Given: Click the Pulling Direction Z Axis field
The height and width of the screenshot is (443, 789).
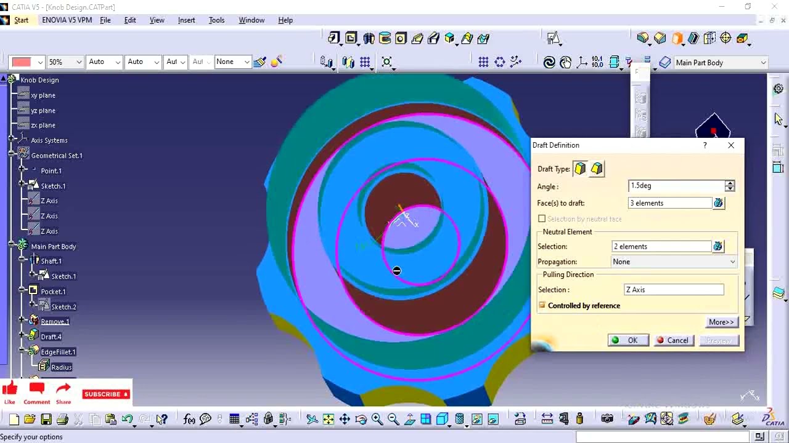Looking at the screenshot, I should [x=674, y=290].
